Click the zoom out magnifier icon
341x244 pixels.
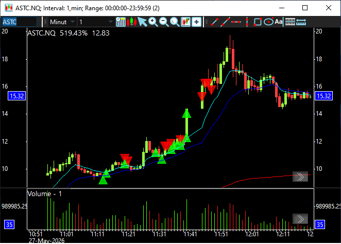[164, 22]
